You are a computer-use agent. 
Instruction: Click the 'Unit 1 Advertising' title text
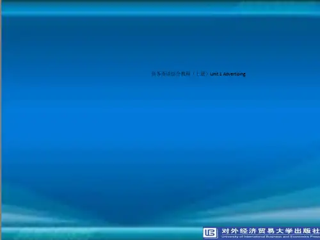[228, 74]
